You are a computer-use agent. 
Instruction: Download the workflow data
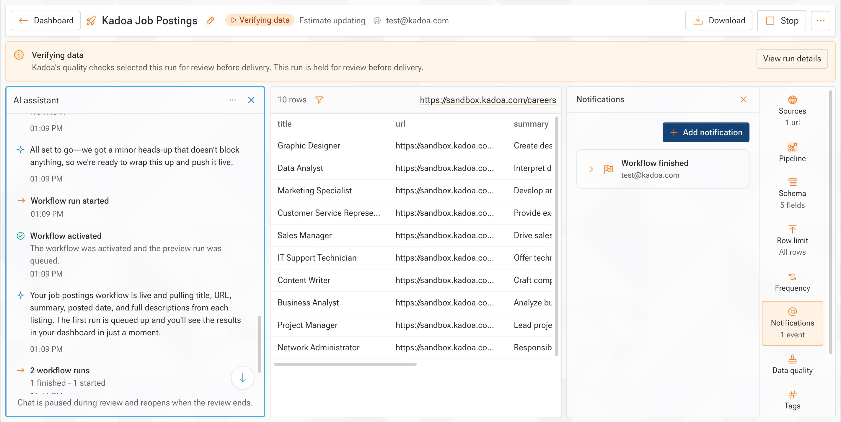click(x=718, y=21)
